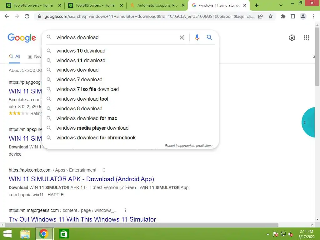Click the Chrome taskbar icon

coord(44,234)
